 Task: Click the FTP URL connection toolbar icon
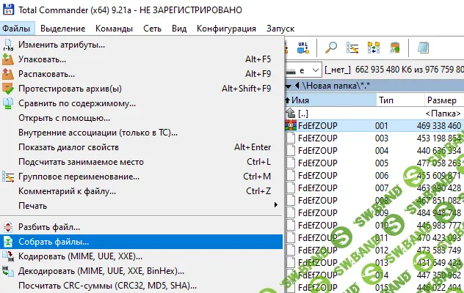pyautogui.click(x=302, y=48)
